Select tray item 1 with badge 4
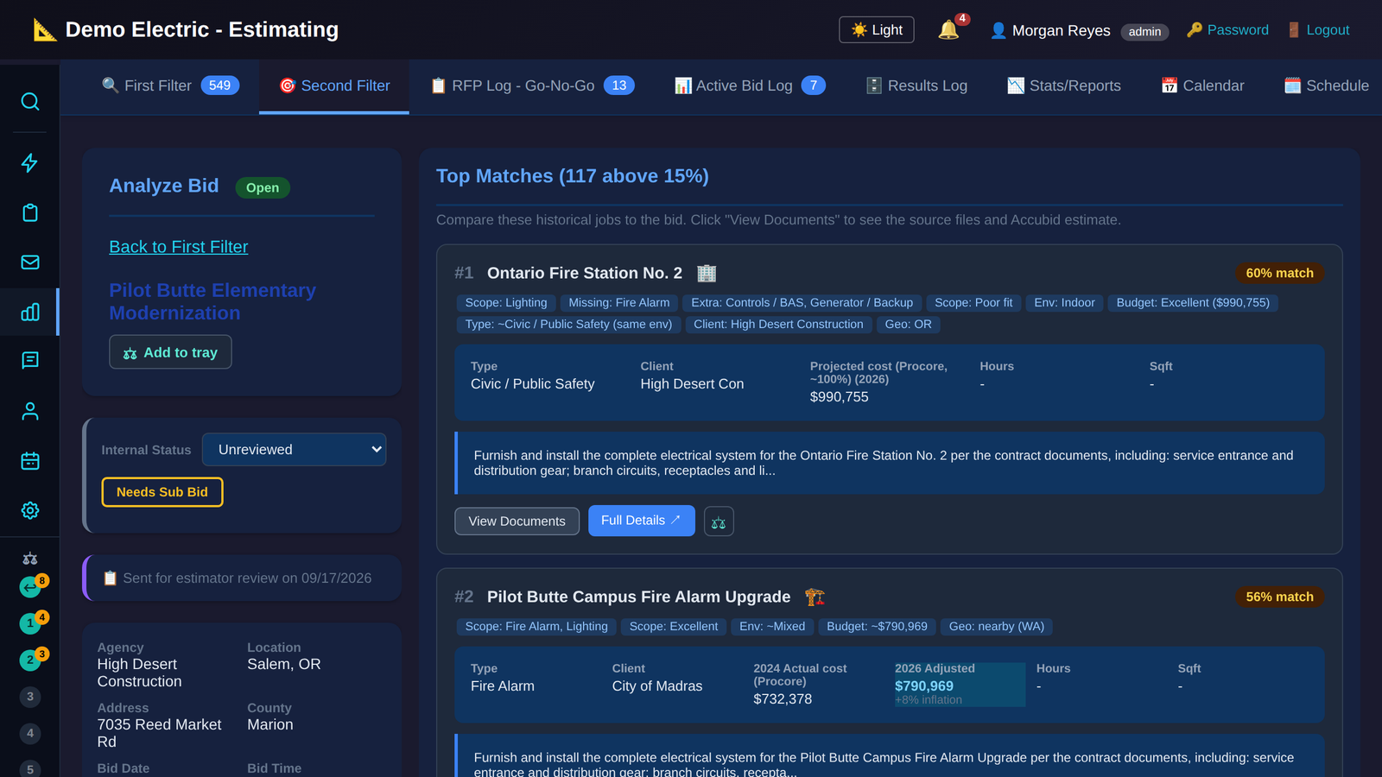 click(x=30, y=623)
